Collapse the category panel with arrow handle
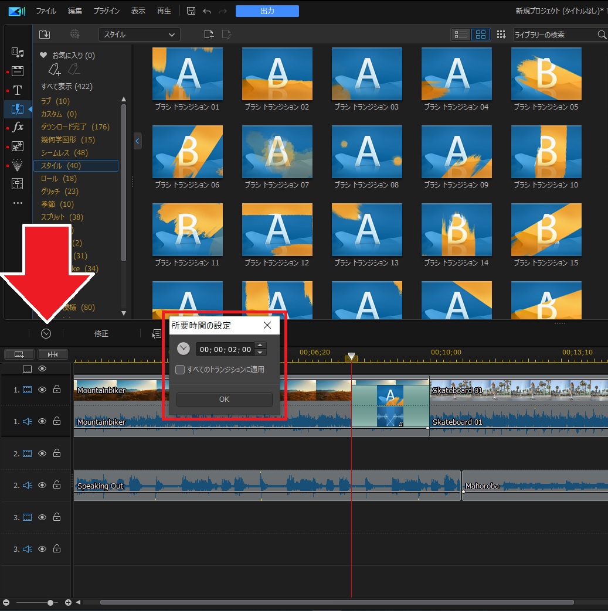The image size is (608, 611). pos(137,141)
